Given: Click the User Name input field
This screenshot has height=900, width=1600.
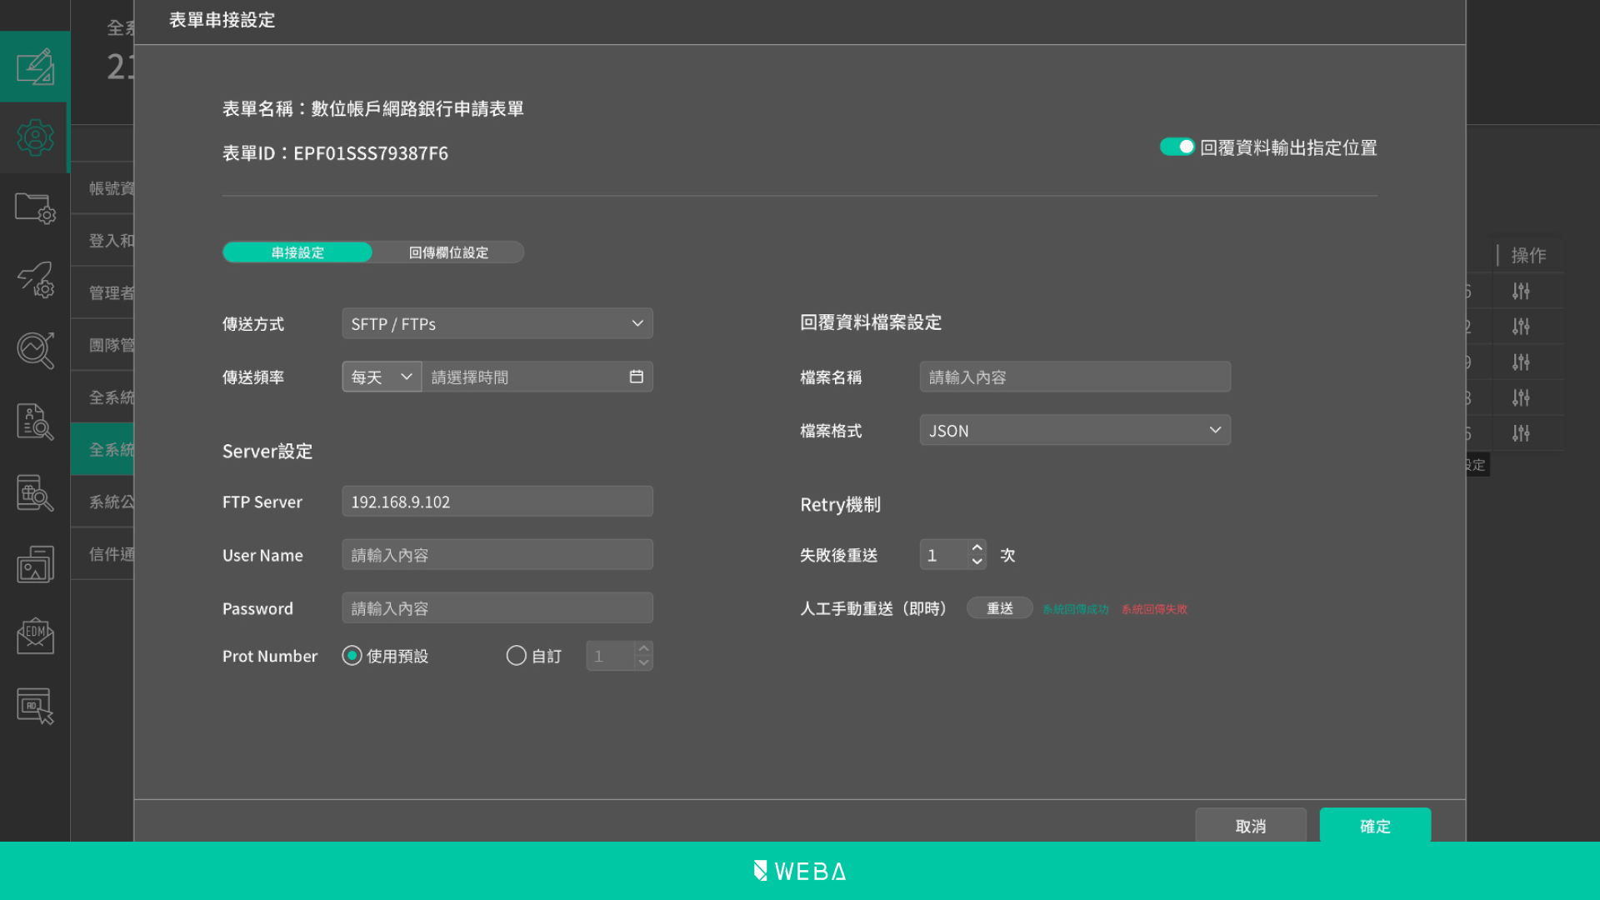Looking at the screenshot, I should click(x=497, y=555).
